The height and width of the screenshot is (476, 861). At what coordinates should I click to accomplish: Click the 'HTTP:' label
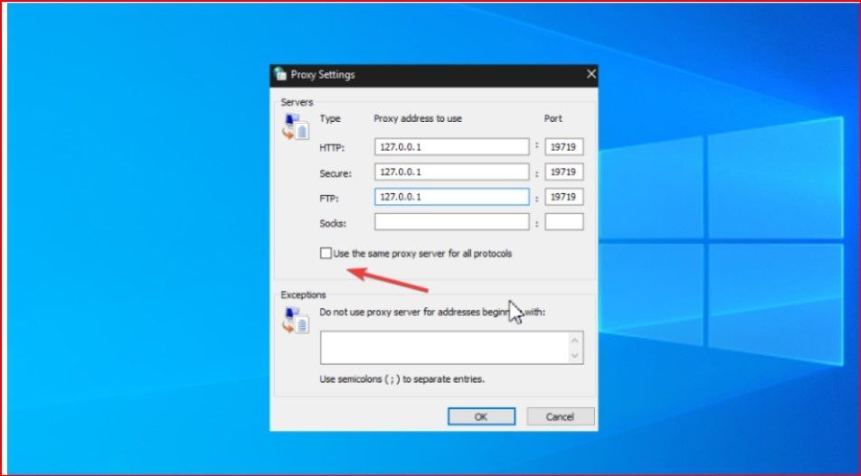(332, 148)
